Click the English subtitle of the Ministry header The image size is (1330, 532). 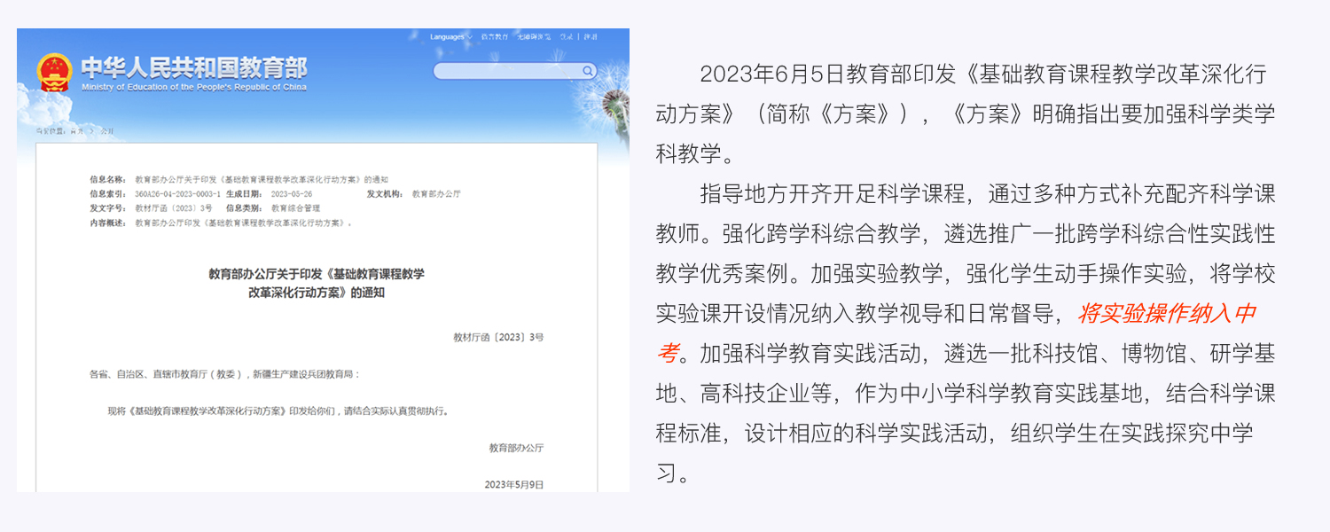click(197, 88)
